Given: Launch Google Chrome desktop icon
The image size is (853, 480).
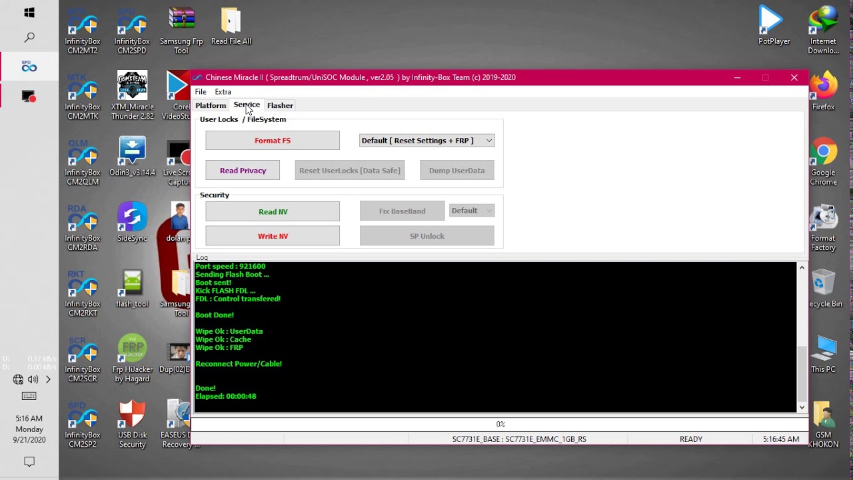Looking at the screenshot, I should (x=823, y=162).
